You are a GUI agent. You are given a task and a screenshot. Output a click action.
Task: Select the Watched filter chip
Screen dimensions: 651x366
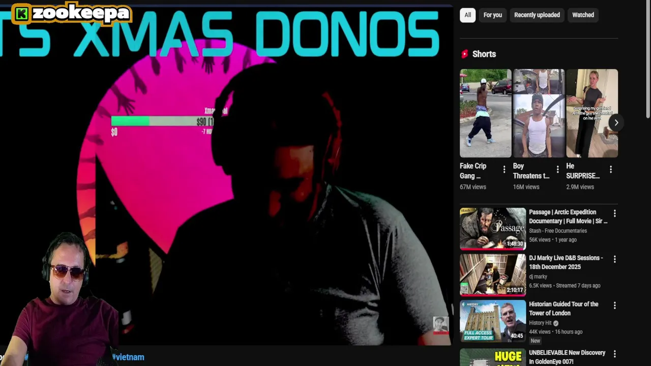583,15
